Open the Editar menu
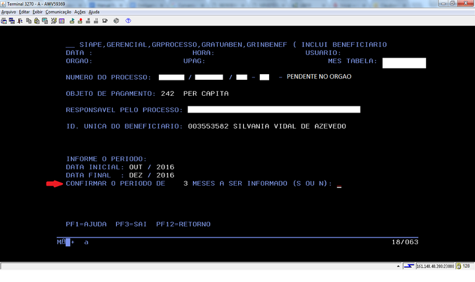This screenshot has width=475, height=282. (24, 12)
